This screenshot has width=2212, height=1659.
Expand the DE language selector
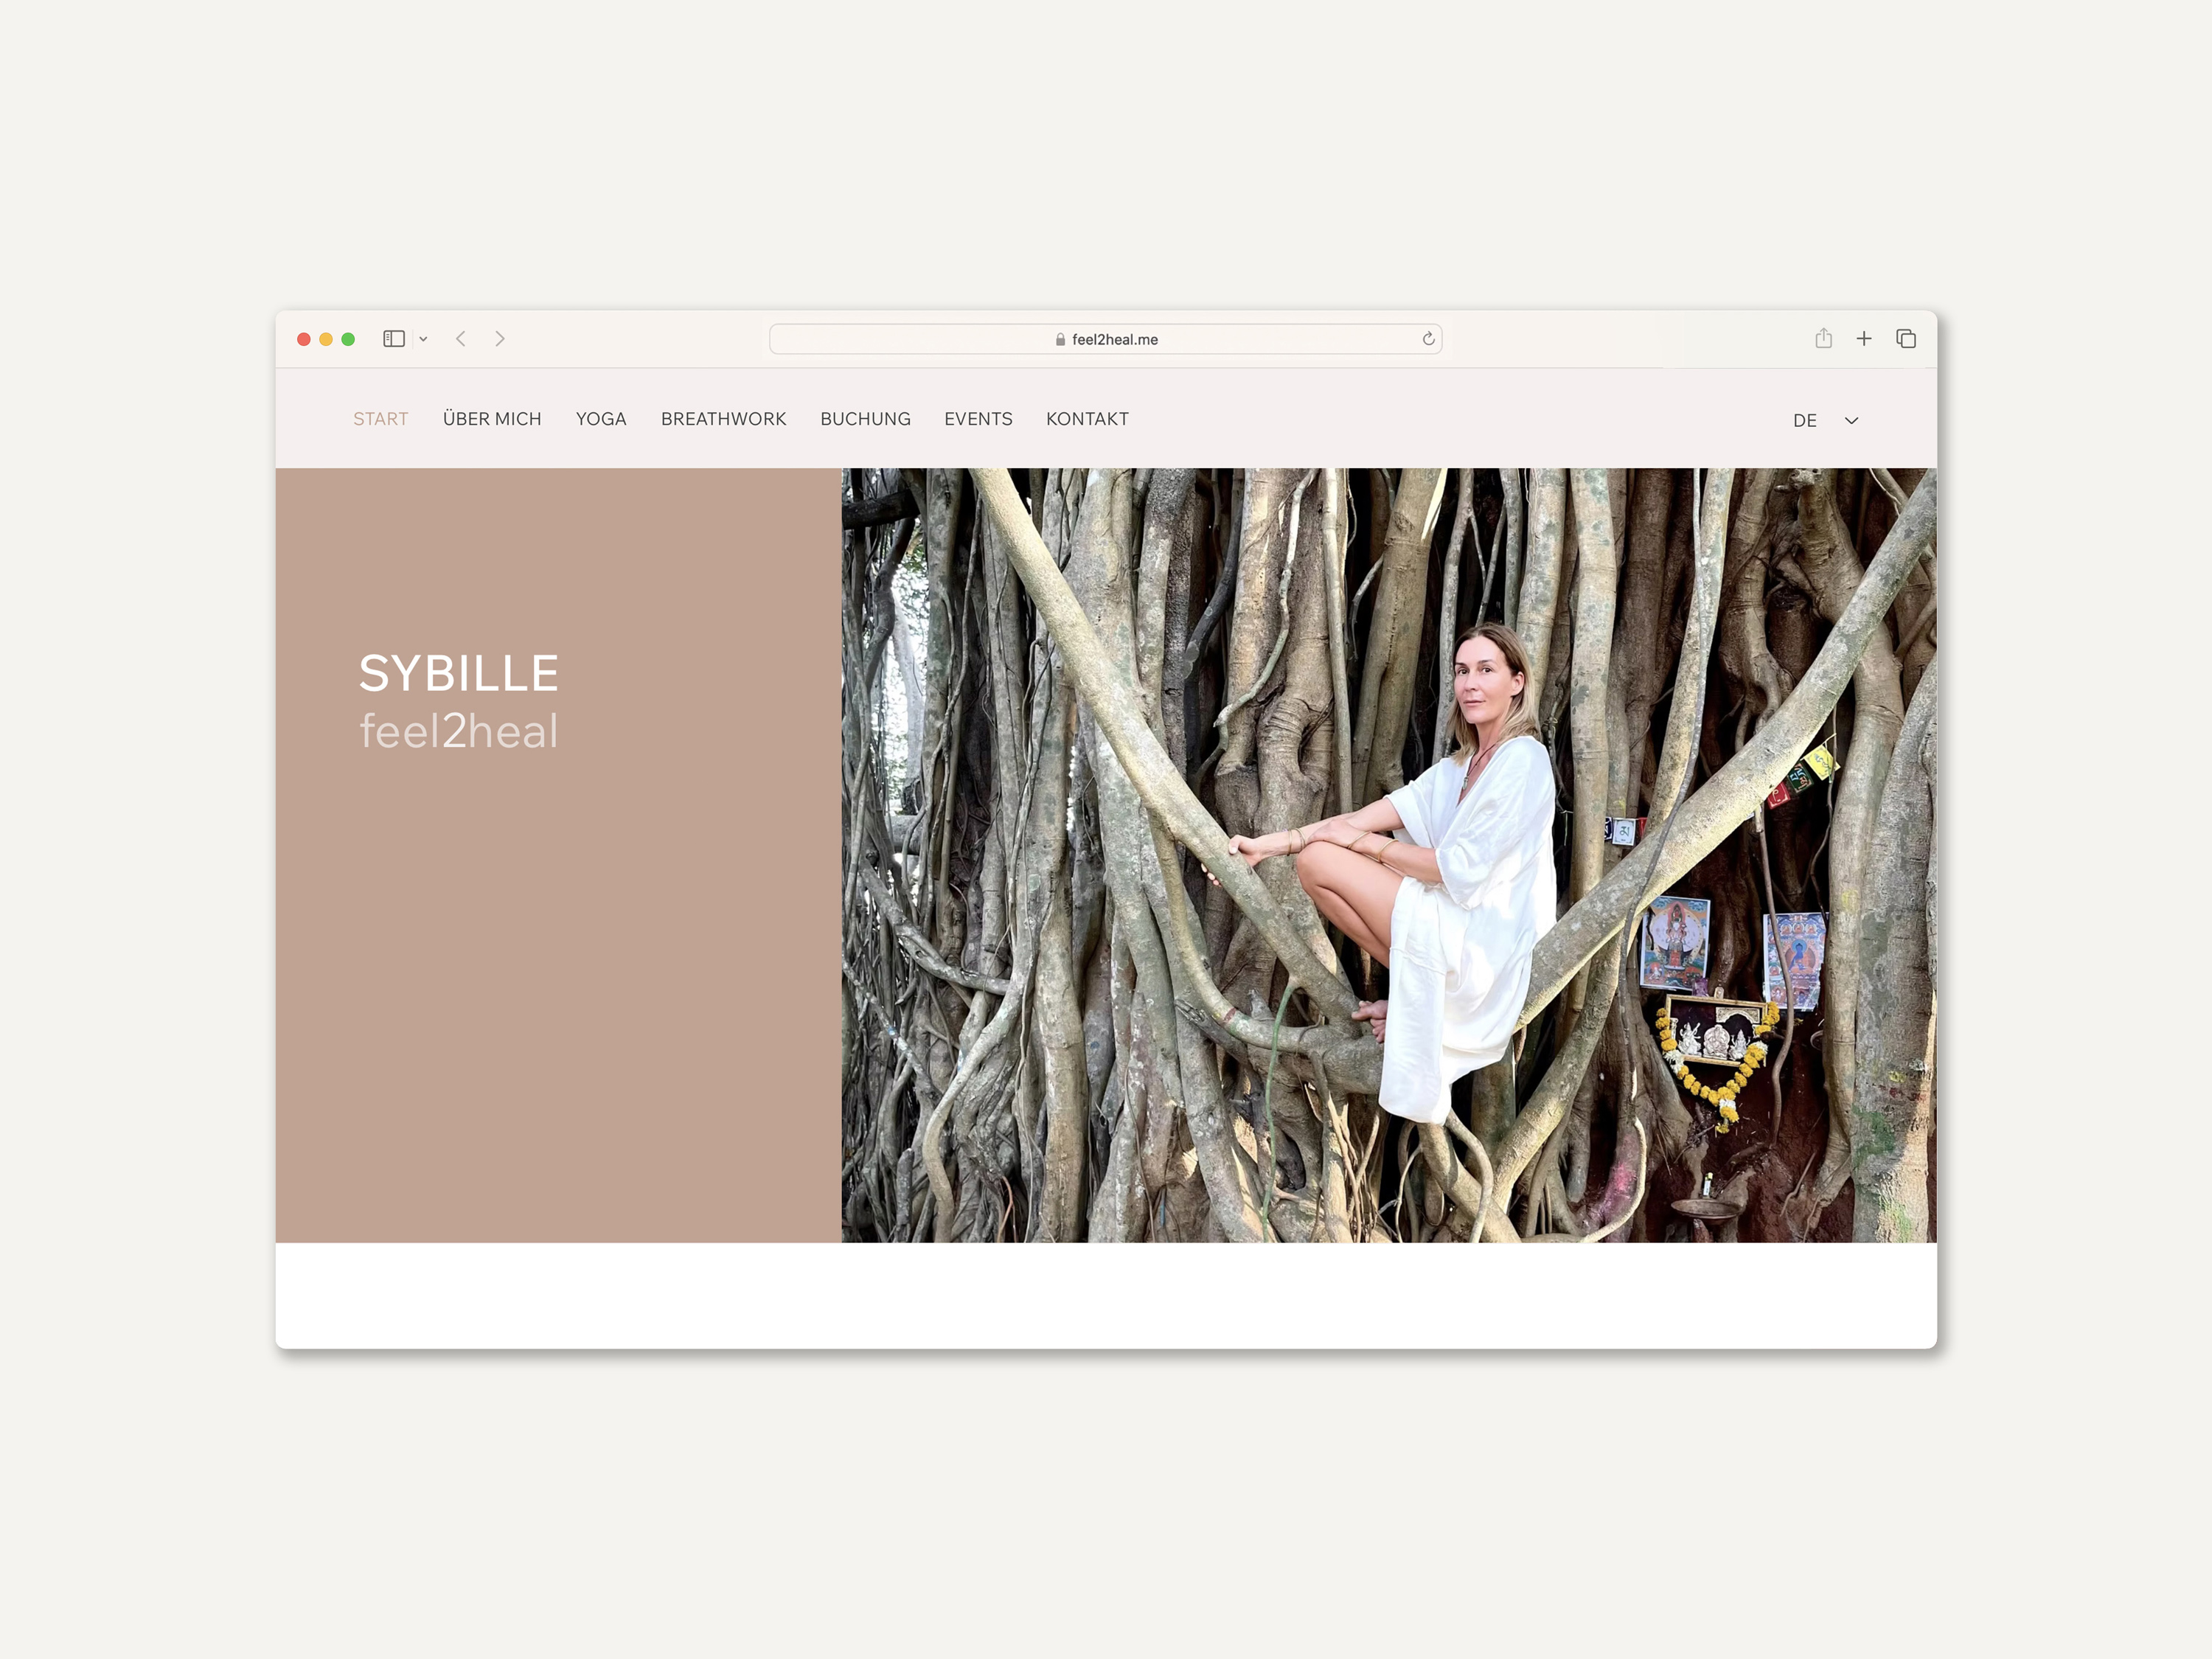(1804, 421)
